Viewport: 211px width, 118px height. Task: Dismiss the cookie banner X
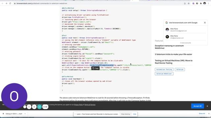click(207, 106)
